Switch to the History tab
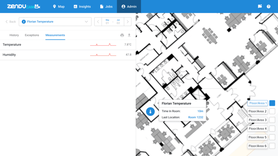The image size is (278, 156). (14, 35)
